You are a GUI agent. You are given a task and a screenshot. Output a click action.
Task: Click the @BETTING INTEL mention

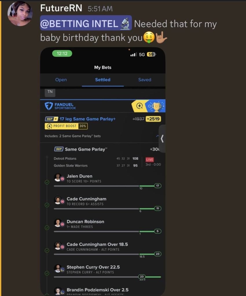tap(86, 23)
